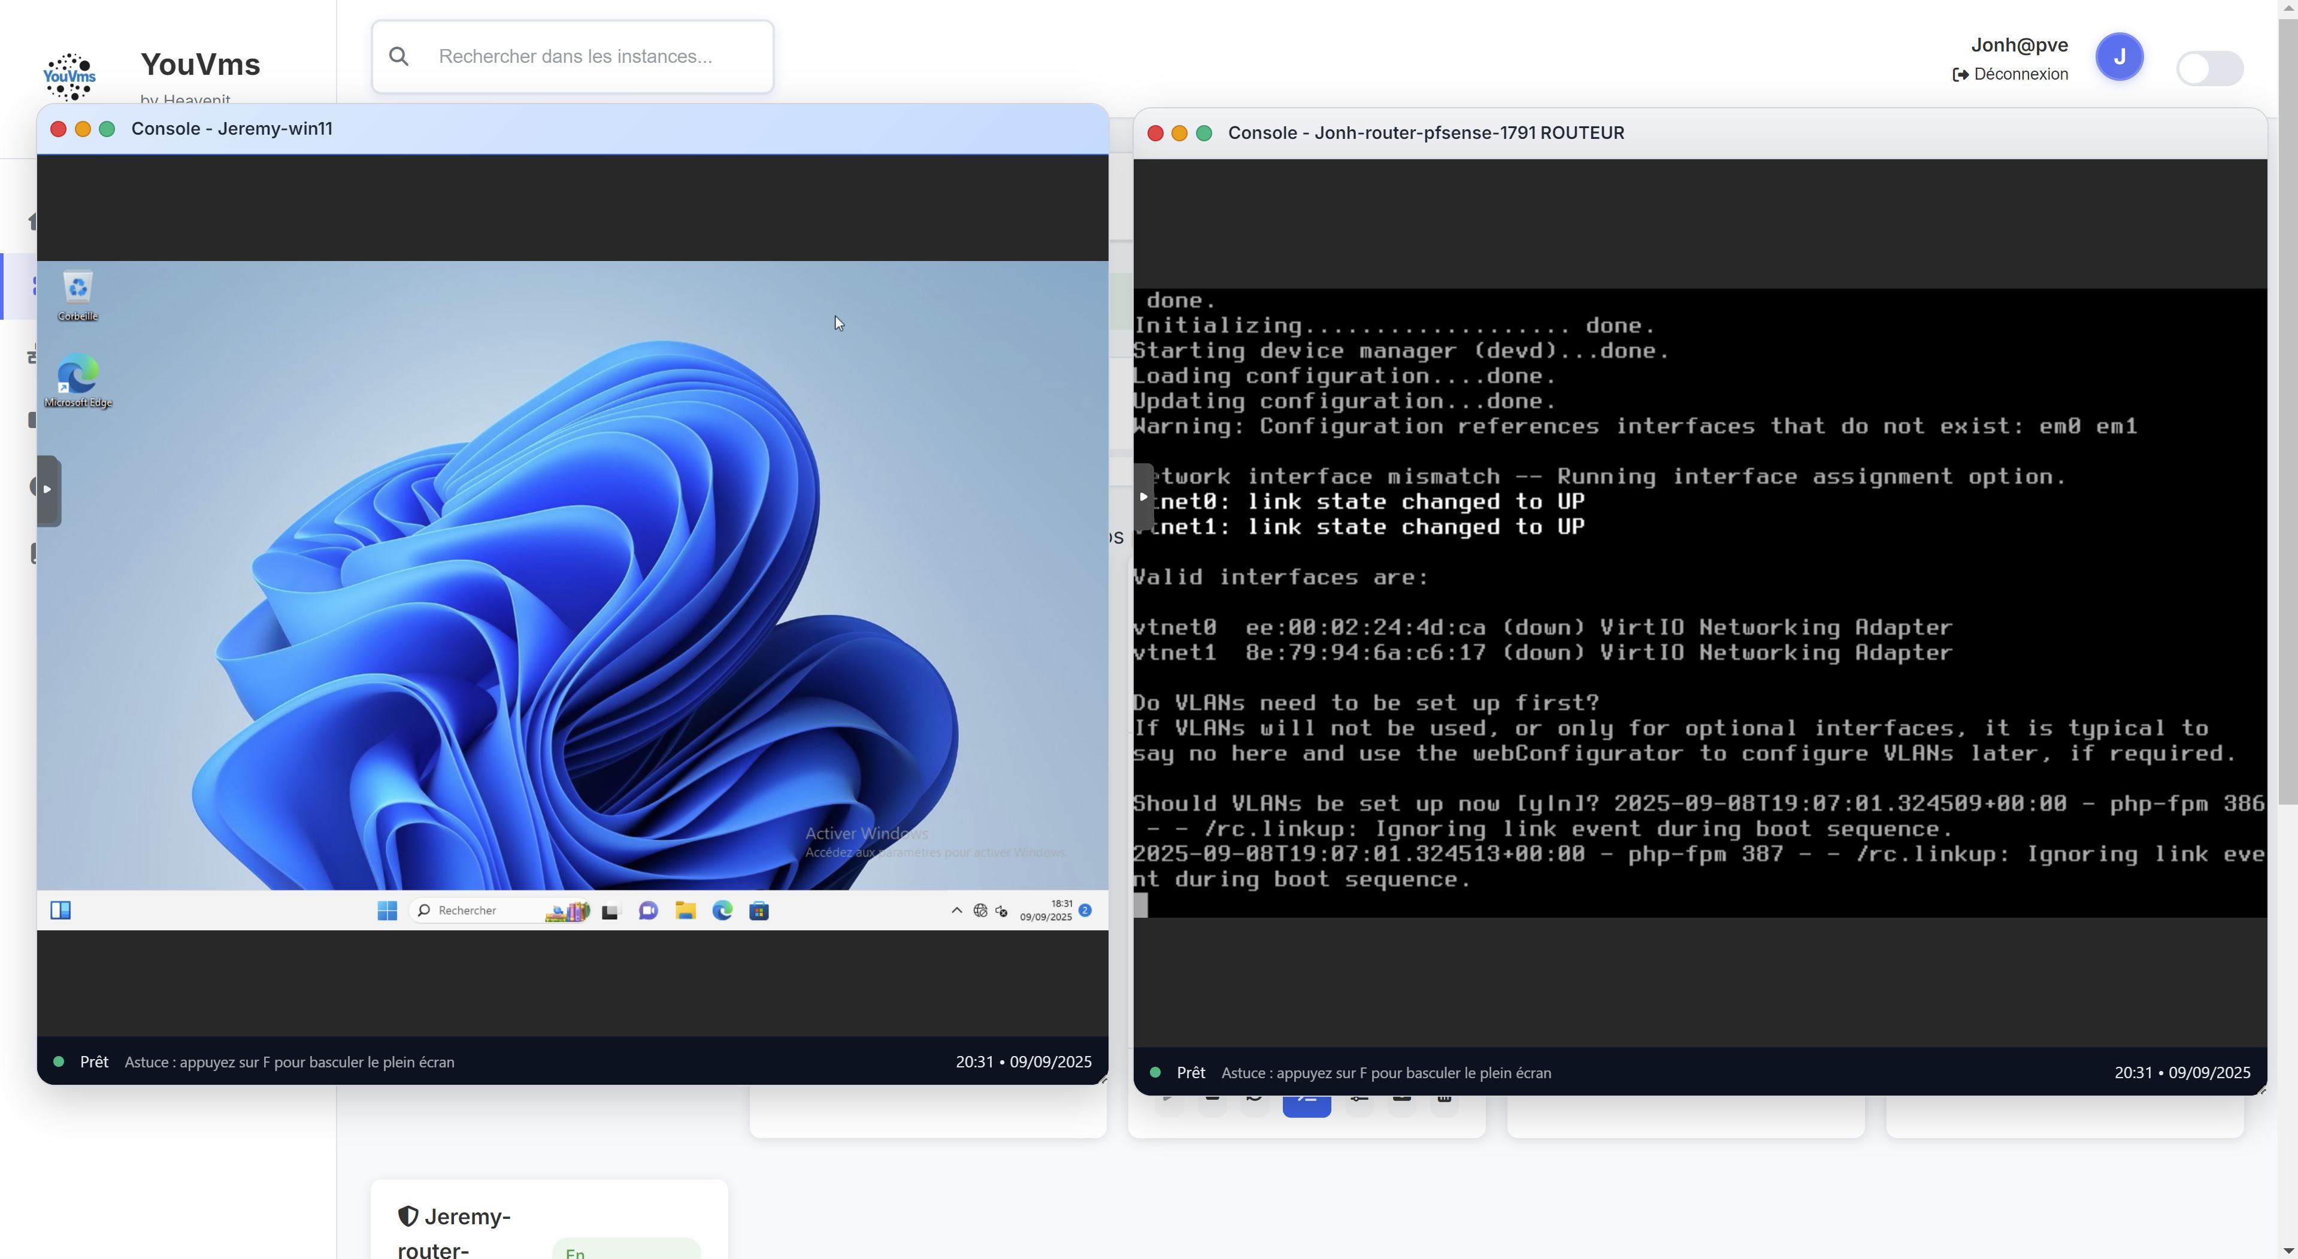Click the network status tray icon

pos(979,911)
